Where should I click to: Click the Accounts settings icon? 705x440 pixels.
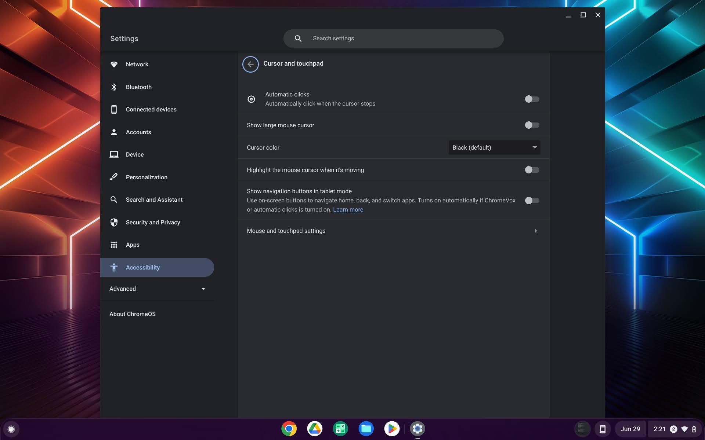click(114, 132)
